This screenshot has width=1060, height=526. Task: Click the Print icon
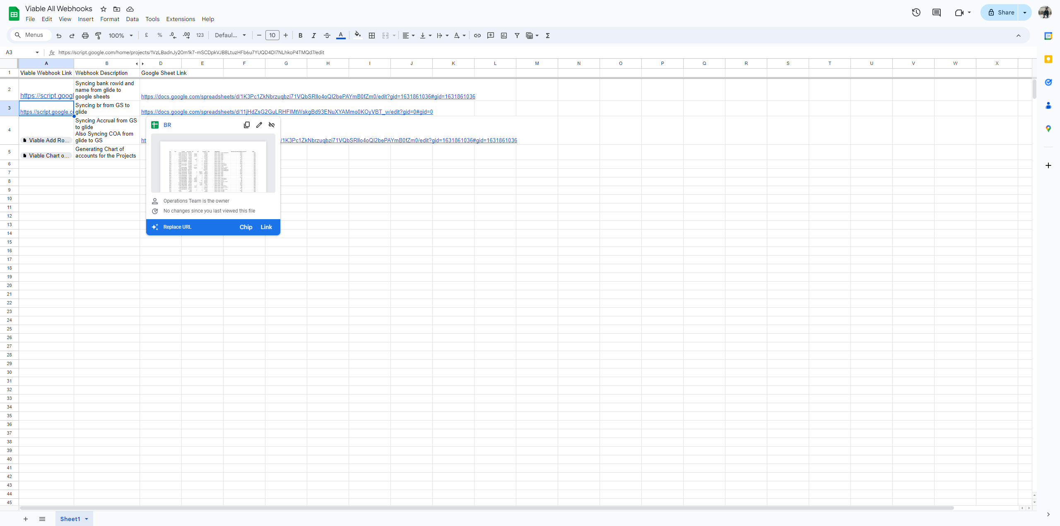(x=85, y=36)
